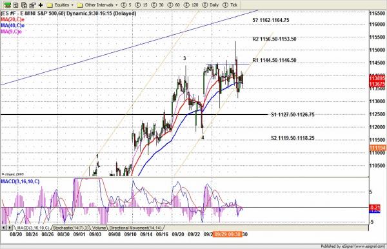The width and height of the screenshot is (387, 249).
Task: Open the Equities folder dropdown
Action: click(x=61, y=5)
